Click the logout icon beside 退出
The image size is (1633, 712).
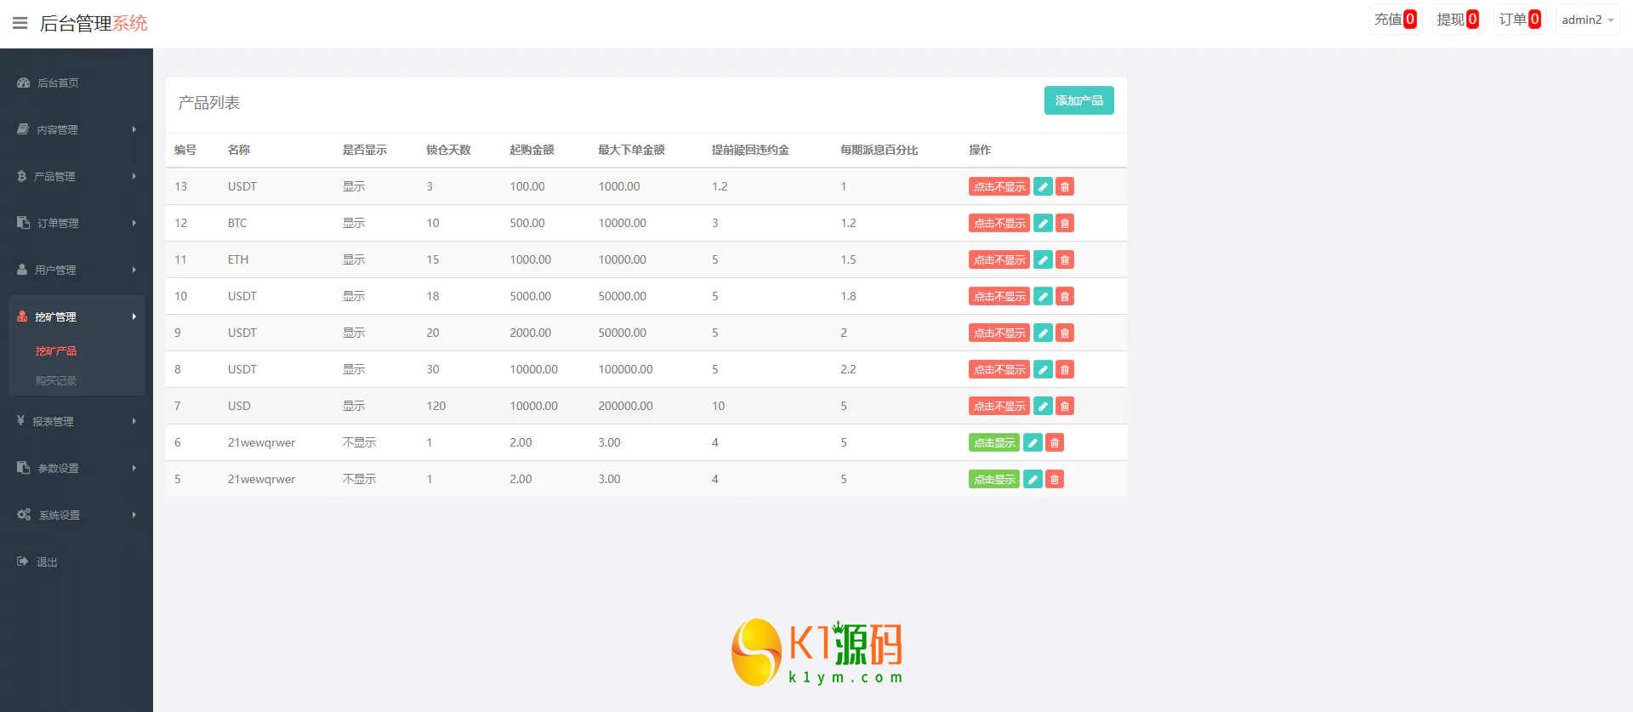[23, 561]
